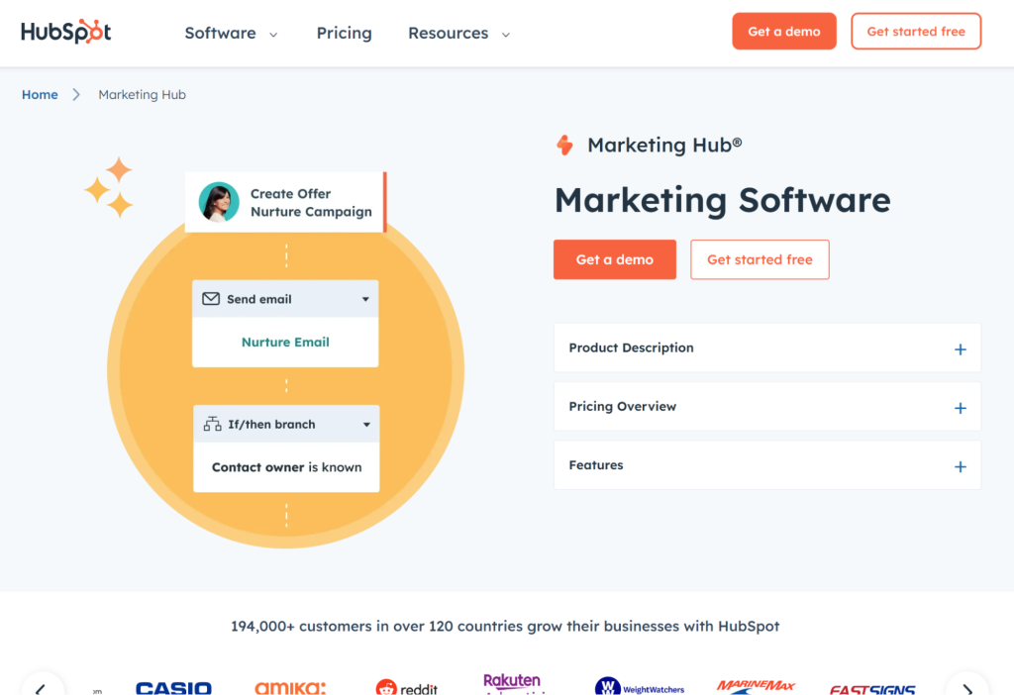
Task: Click the avatar on the Create Offer card
Action: 218,202
